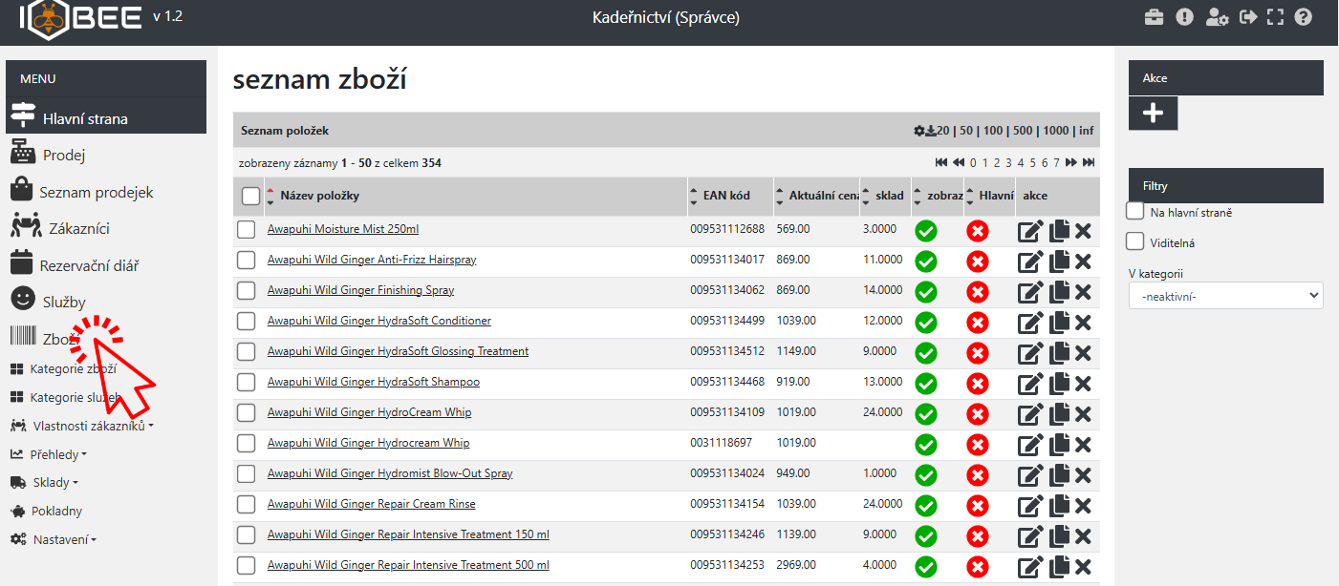Image resolution: width=1339 pixels, height=586 pixels.
Task: Go to page 3 in pagination
Action: point(1008,163)
